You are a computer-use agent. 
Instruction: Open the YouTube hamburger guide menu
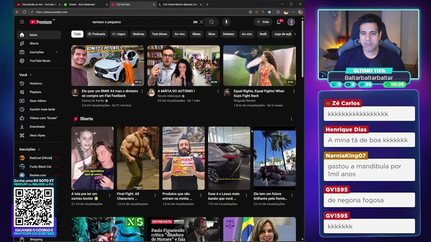(22, 22)
